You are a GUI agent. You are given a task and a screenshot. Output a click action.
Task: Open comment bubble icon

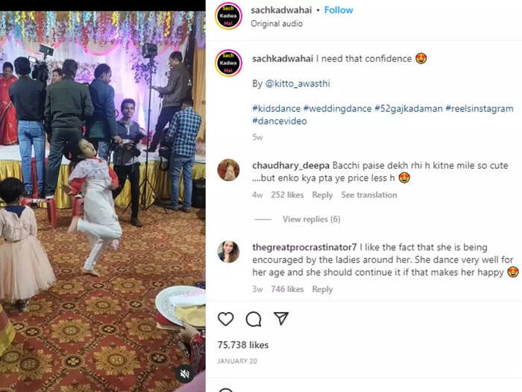click(x=254, y=319)
